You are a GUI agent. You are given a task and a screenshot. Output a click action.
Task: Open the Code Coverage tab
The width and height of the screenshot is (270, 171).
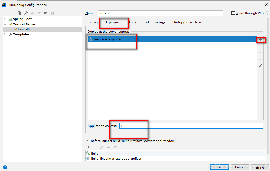tap(154, 22)
